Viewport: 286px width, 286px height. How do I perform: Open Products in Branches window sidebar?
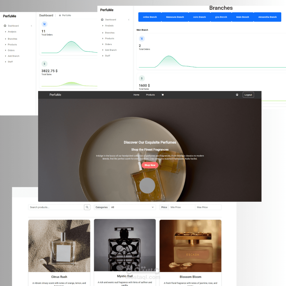109,38
